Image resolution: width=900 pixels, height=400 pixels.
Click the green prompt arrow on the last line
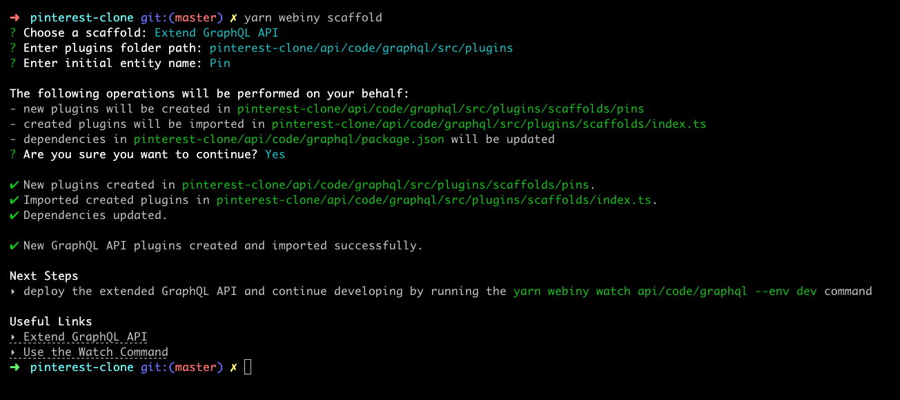[14, 367]
